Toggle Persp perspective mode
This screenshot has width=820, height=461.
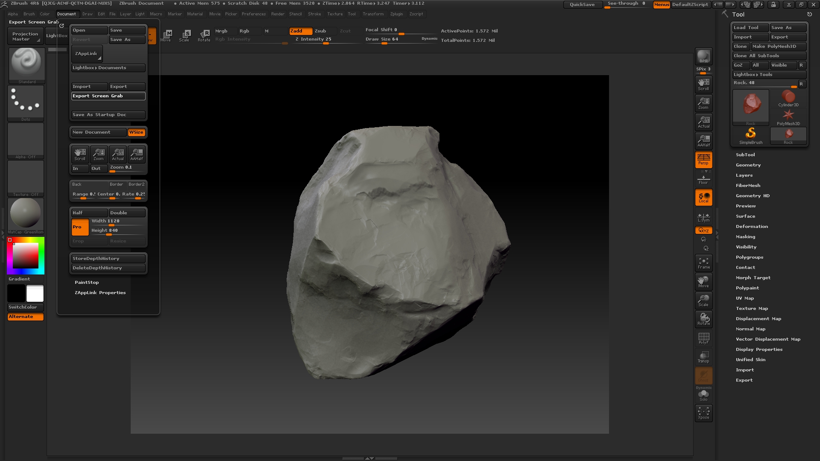(703, 159)
